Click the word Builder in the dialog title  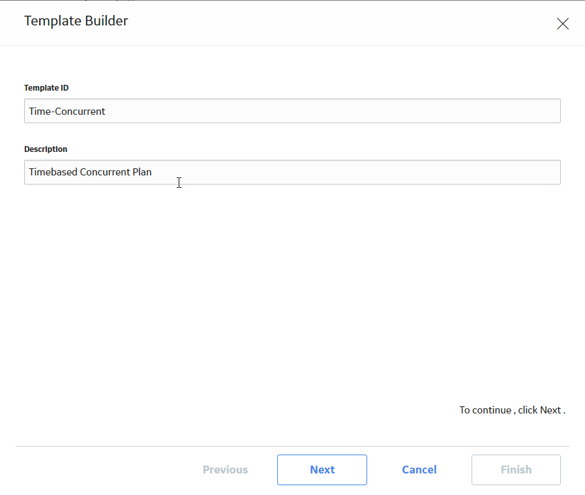point(106,21)
